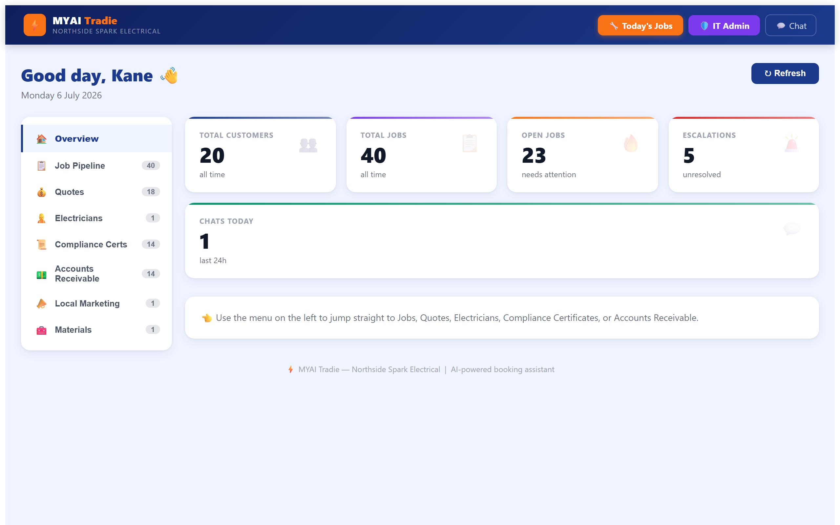840x525 pixels.
Task: Click the date 'Monday 6 July 2026'
Action: 61,95
